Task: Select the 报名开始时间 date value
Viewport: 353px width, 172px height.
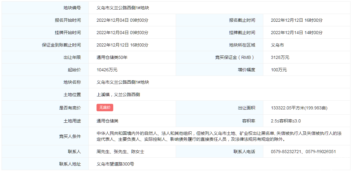Action: (122, 20)
